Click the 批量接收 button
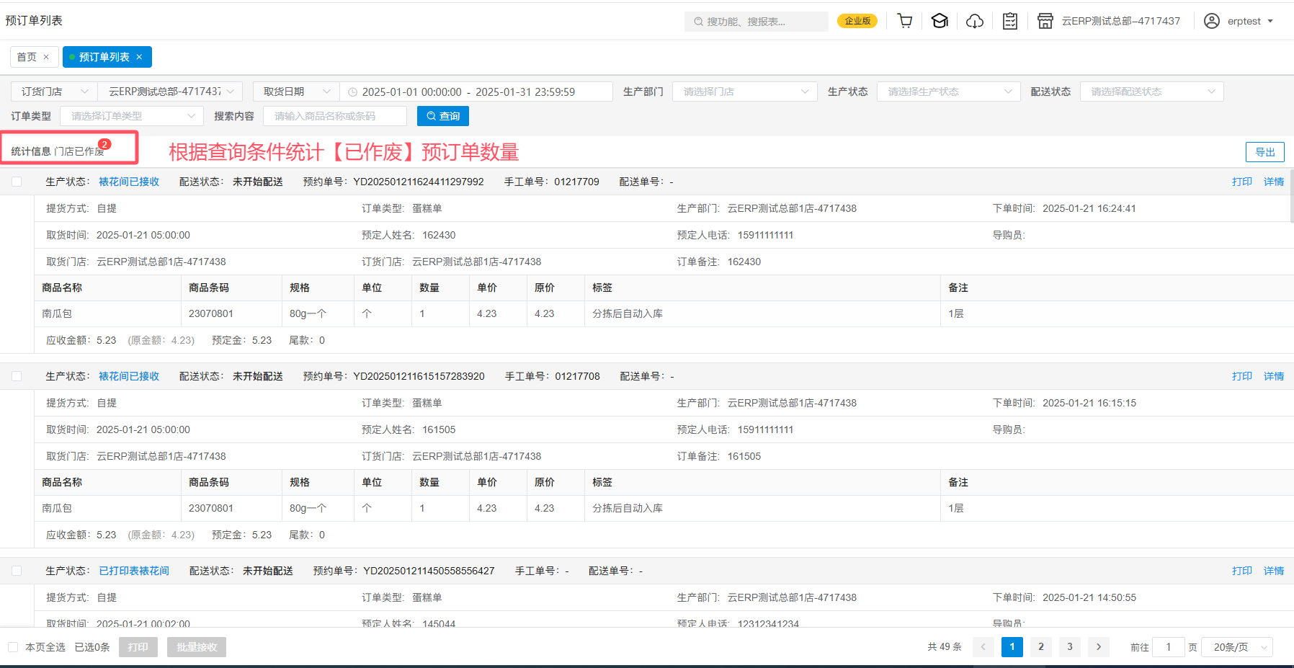Image resolution: width=1294 pixels, height=668 pixels. point(197,647)
